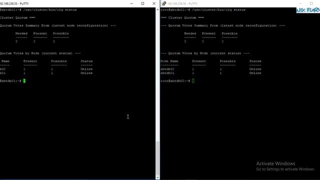The width and height of the screenshot is (320, 180).
Task: Click the 'Status' column header in the left terminal
Action: pos(86,61)
